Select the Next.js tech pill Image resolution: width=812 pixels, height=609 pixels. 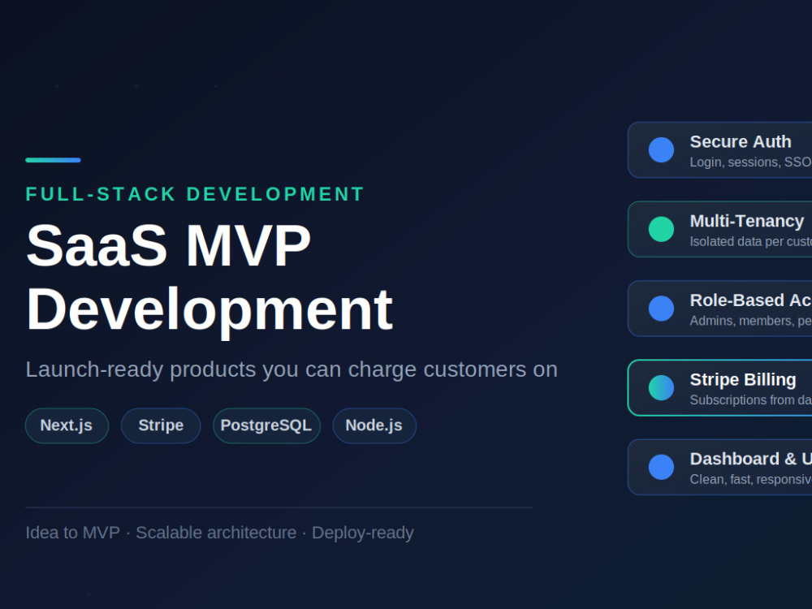click(x=67, y=425)
